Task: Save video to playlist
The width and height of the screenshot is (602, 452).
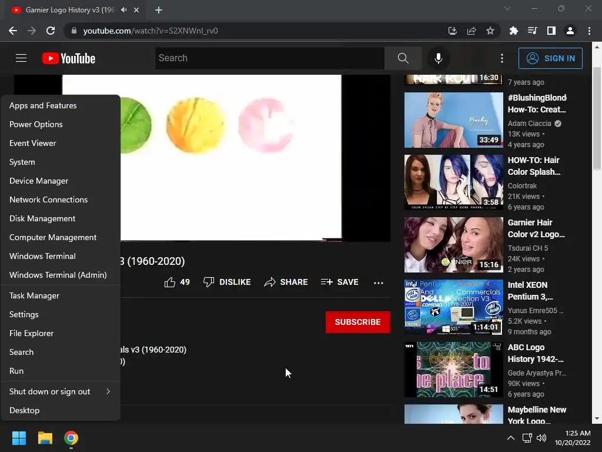Action: tap(339, 282)
